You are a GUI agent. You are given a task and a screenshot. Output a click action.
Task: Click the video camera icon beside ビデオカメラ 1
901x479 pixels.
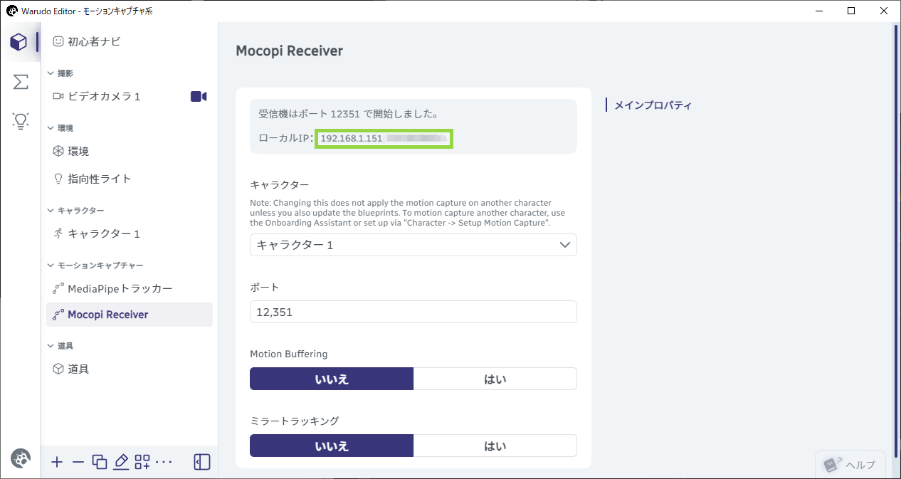click(199, 96)
